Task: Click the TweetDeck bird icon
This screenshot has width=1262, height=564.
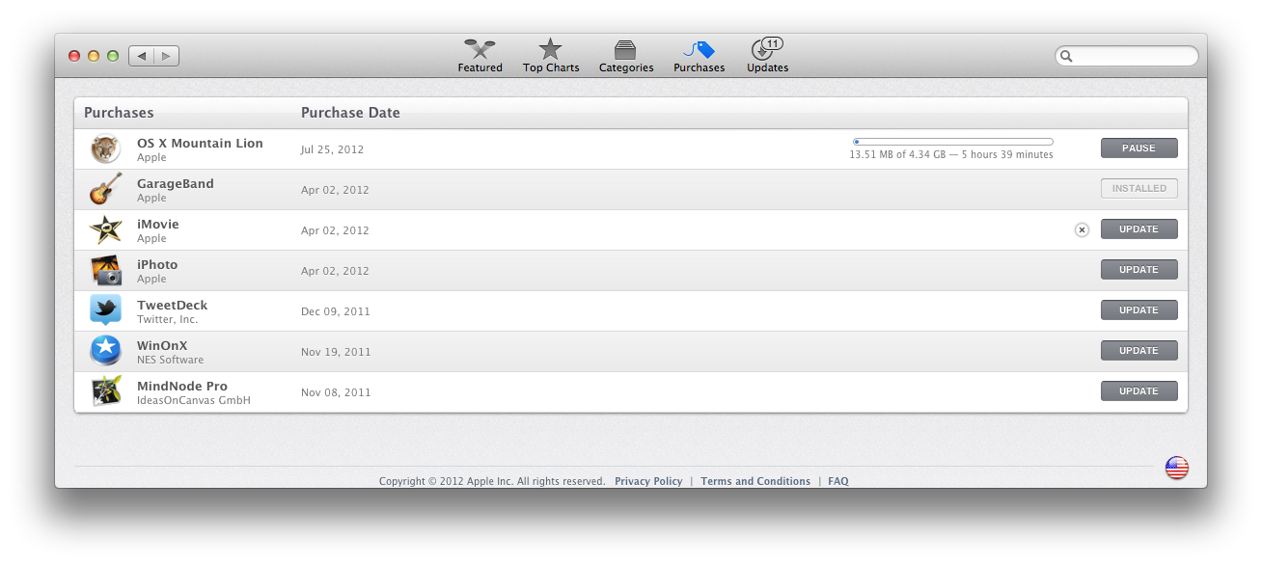Action: 105,311
